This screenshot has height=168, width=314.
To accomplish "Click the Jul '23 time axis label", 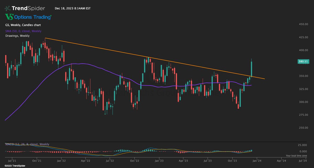I will 208,161.
